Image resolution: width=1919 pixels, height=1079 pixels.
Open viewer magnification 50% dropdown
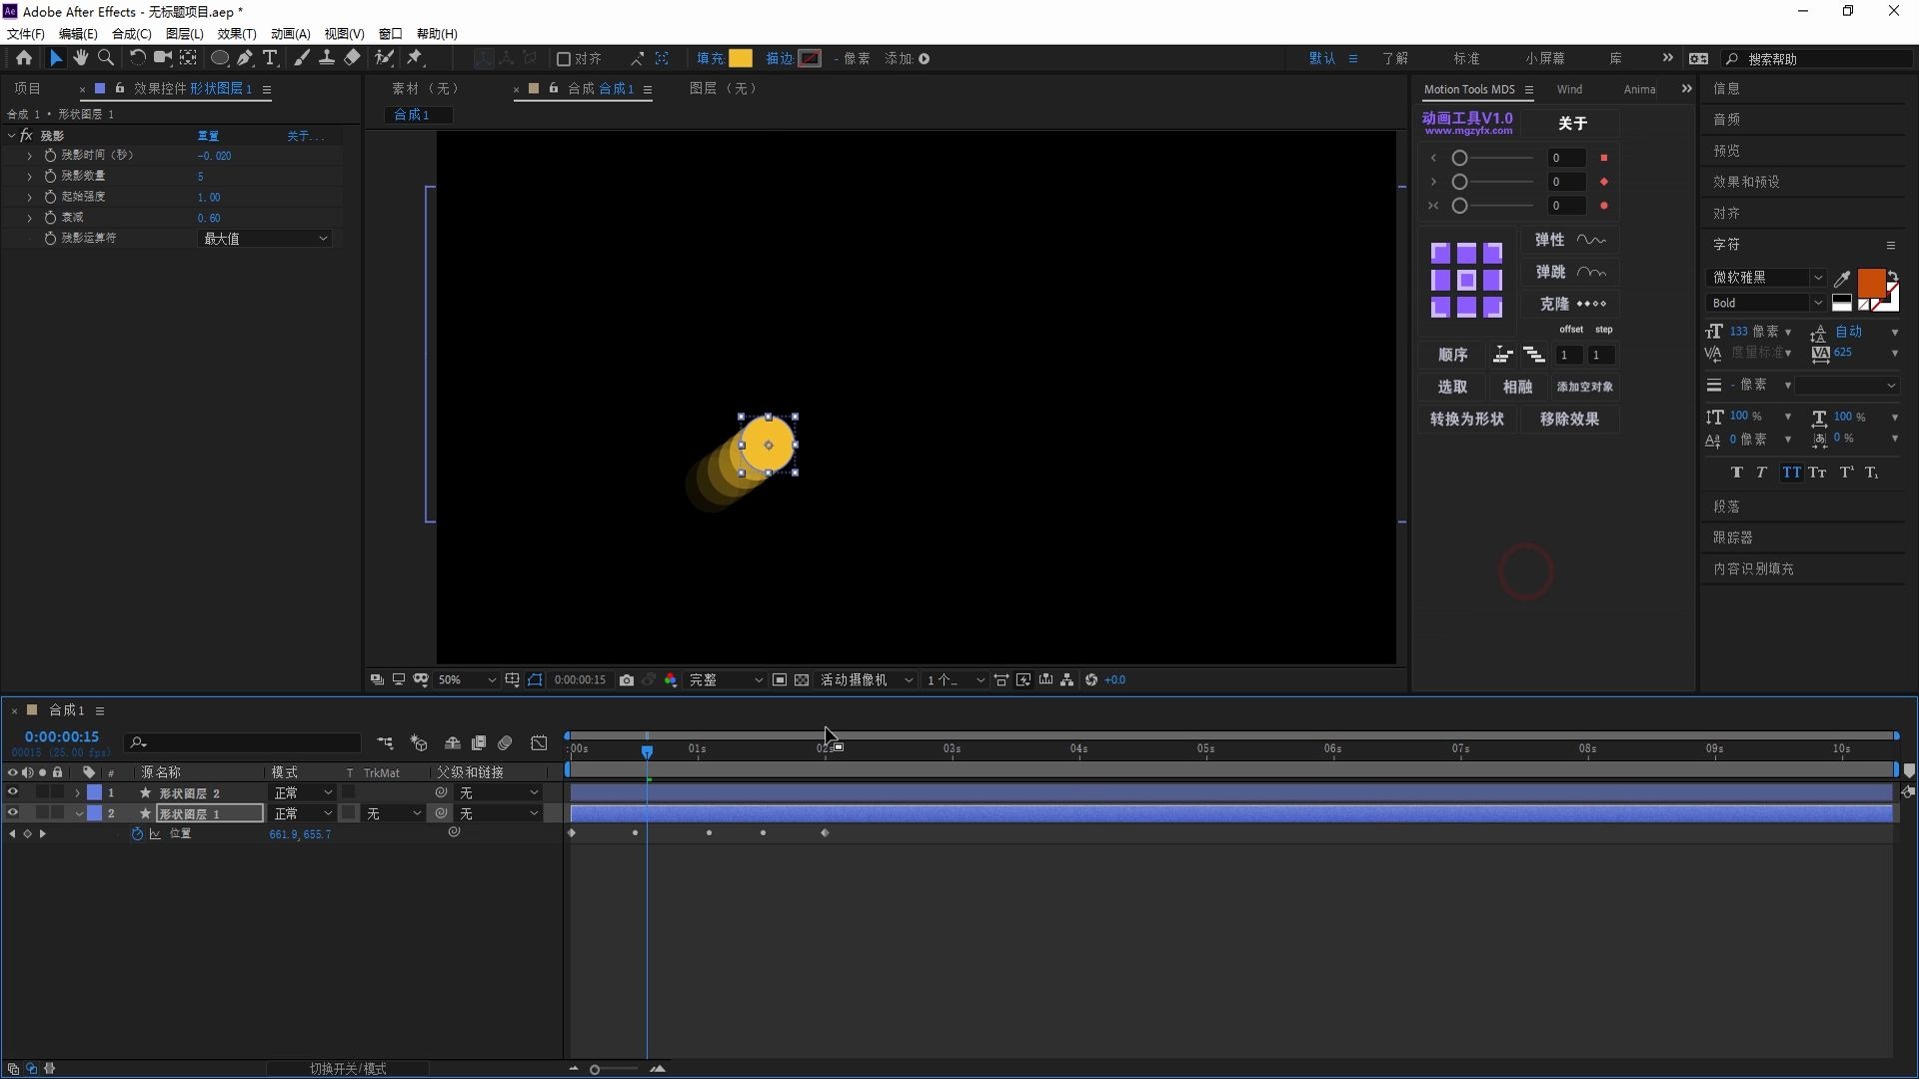(x=467, y=680)
